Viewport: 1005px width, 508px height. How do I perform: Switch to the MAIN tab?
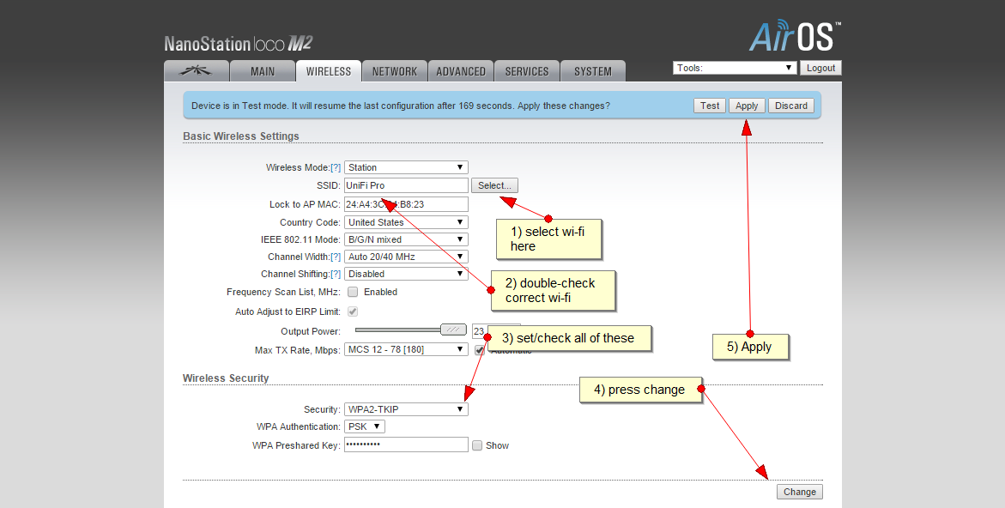point(262,71)
